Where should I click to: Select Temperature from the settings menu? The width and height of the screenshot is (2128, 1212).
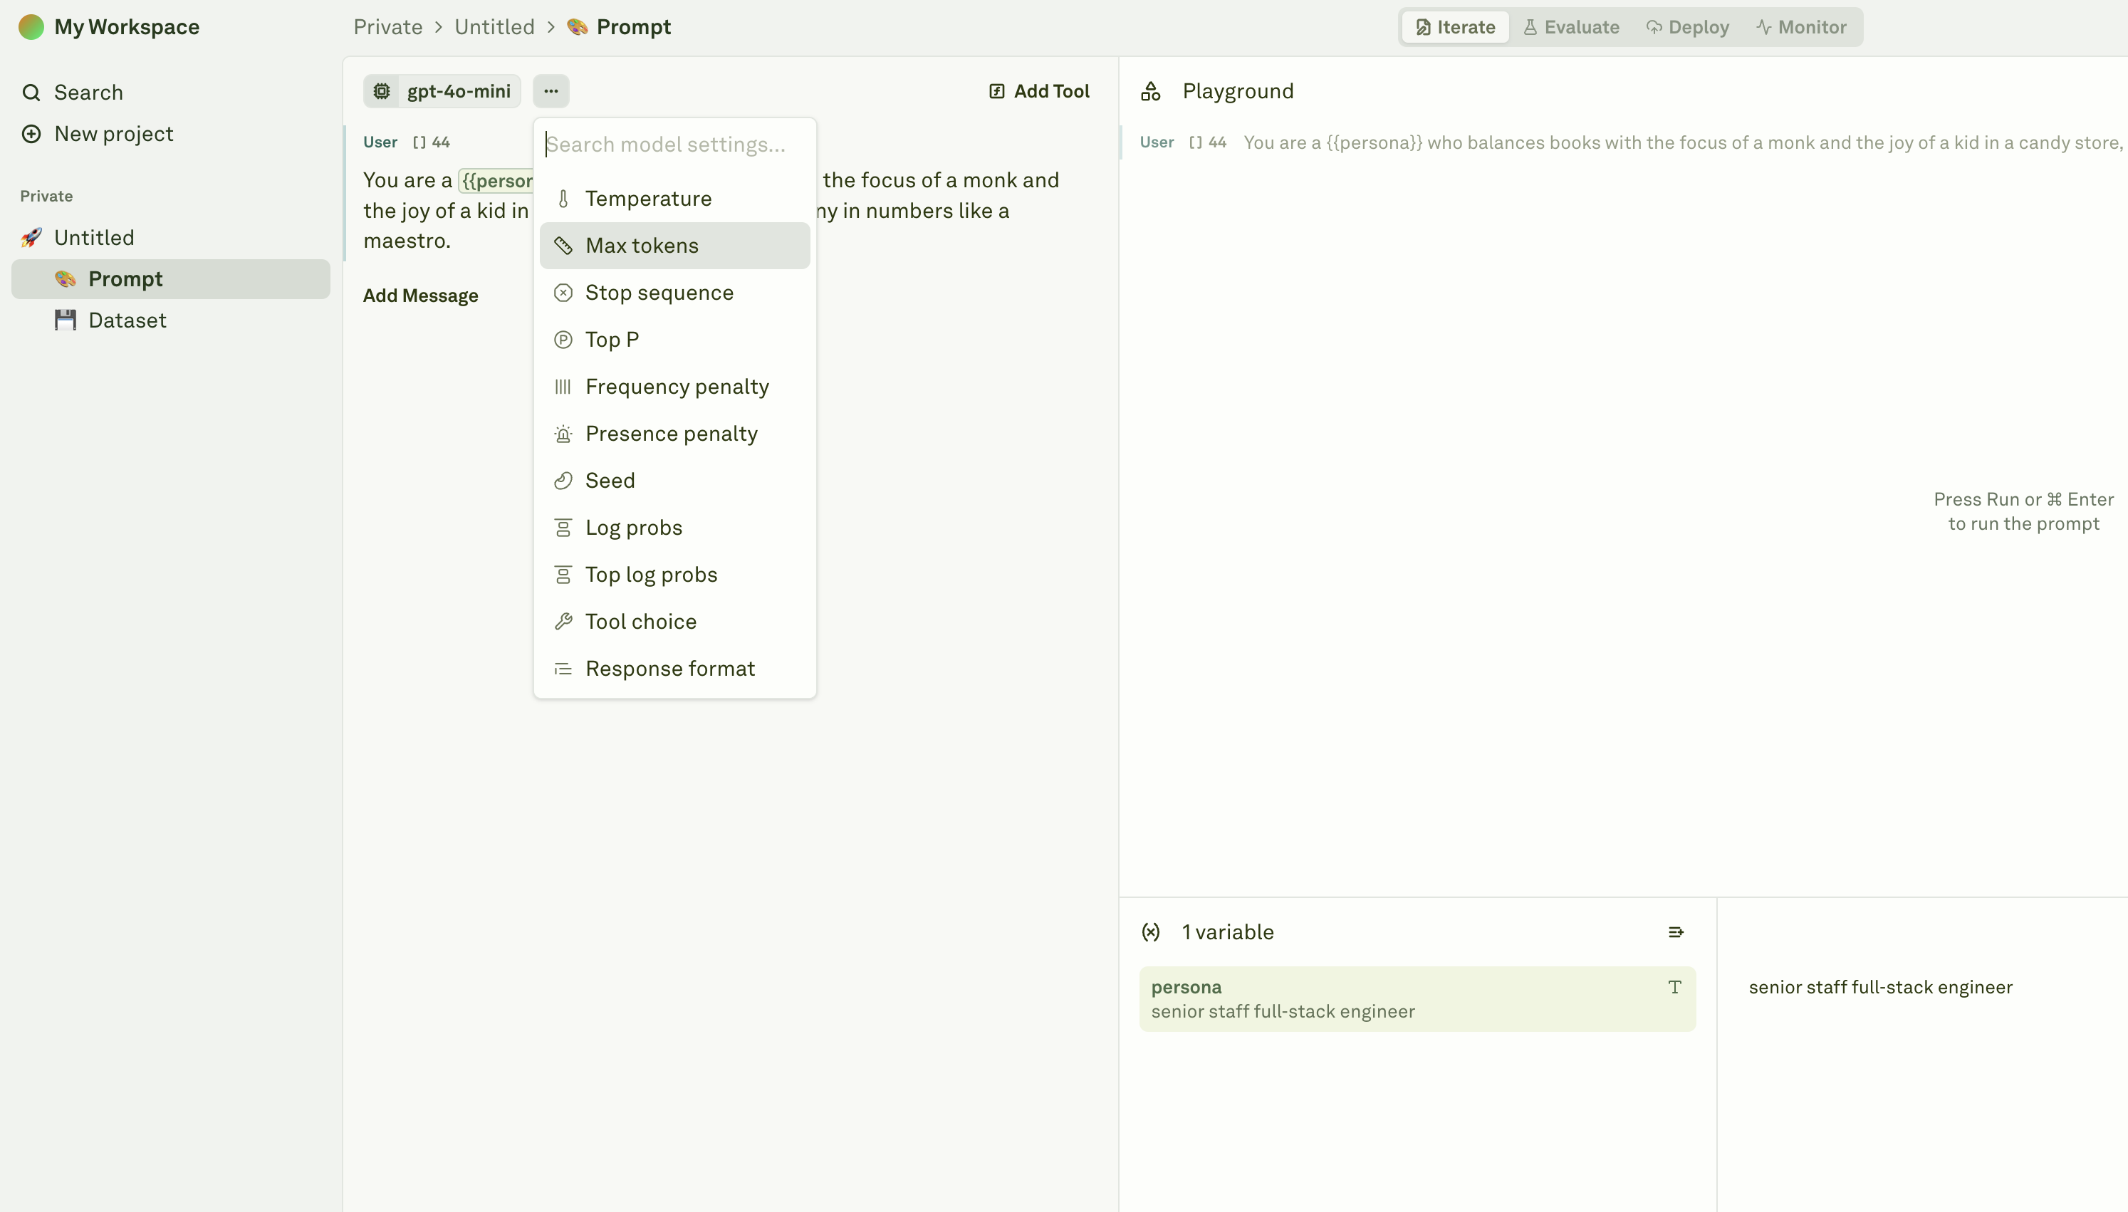pos(647,198)
